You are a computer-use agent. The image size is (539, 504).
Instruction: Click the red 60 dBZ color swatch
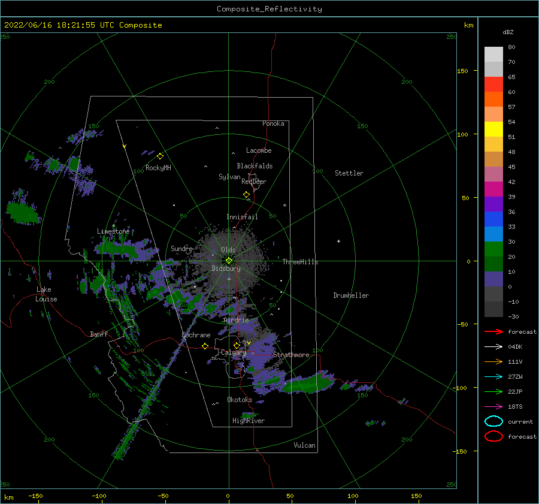point(493,84)
